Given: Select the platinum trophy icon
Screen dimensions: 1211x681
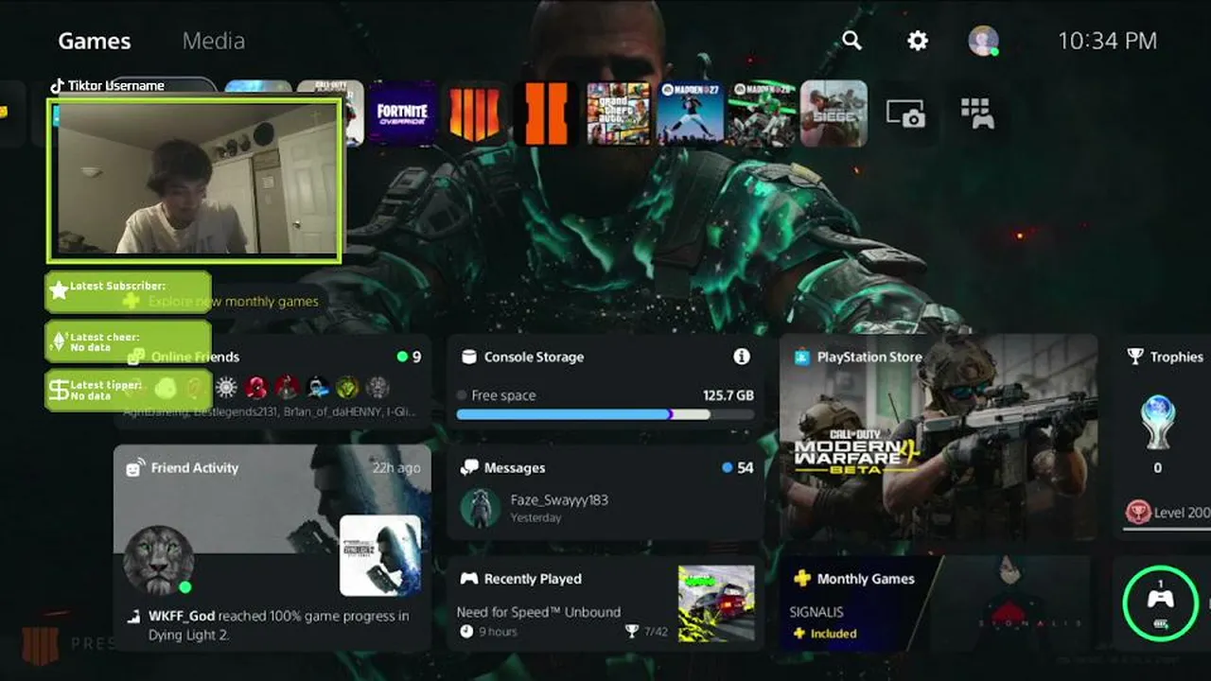Looking at the screenshot, I should [1157, 421].
